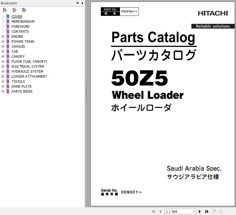Click part number PNCF90-1-1 on the cover
Viewport: 236px width, 215px height.
click(129, 11)
